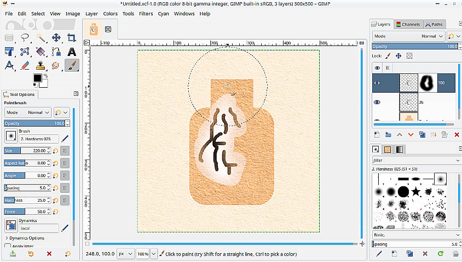Click the layer mask button in Layers panel
The width and height of the screenshot is (462, 262).
point(444,134)
